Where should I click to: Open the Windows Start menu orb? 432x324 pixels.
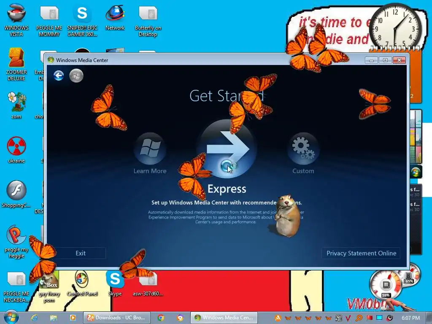click(x=11, y=317)
